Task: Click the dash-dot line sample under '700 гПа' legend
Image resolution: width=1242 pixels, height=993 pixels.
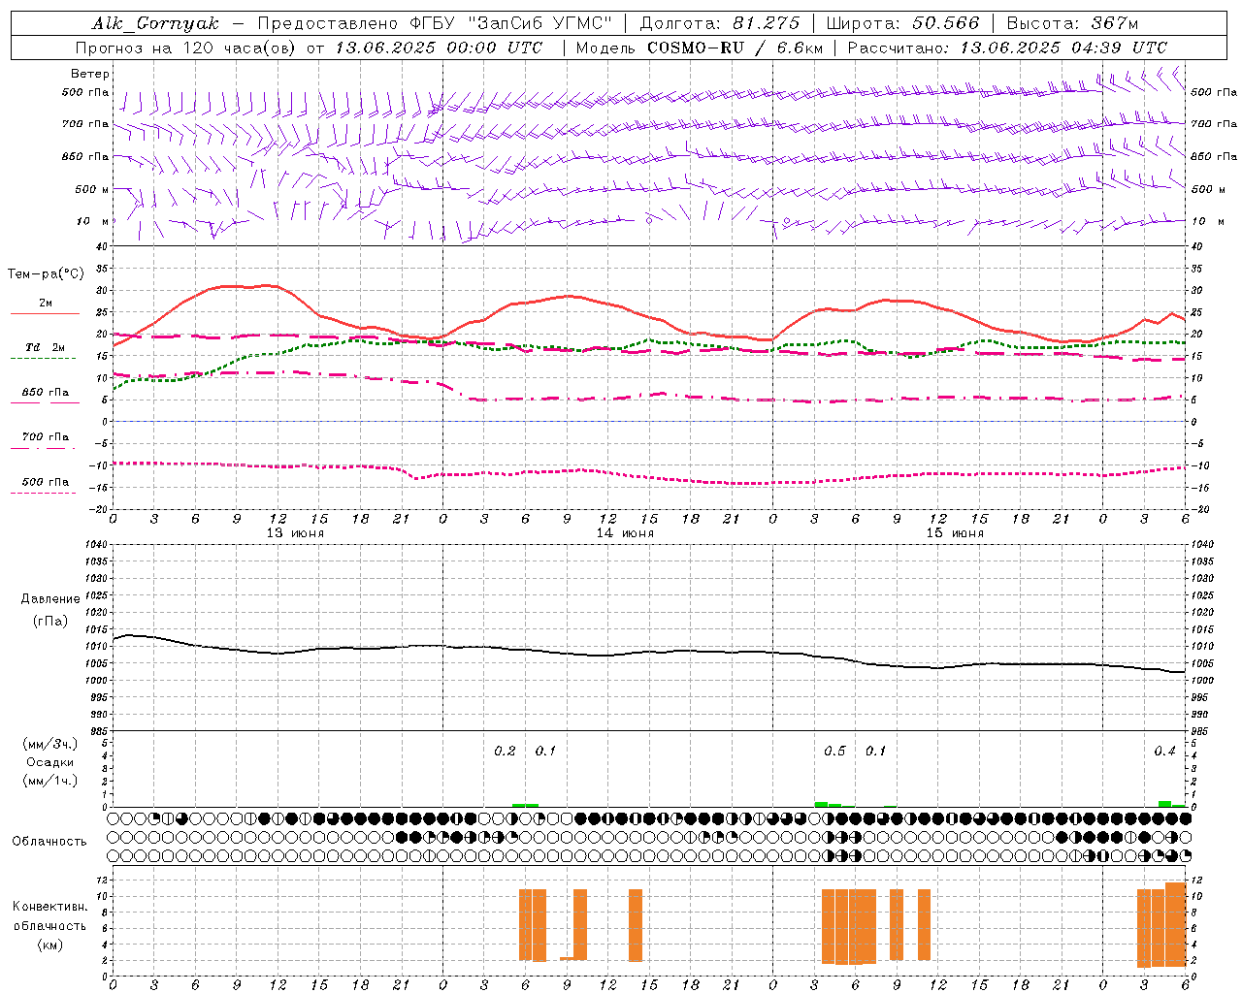Action: tap(43, 448)
